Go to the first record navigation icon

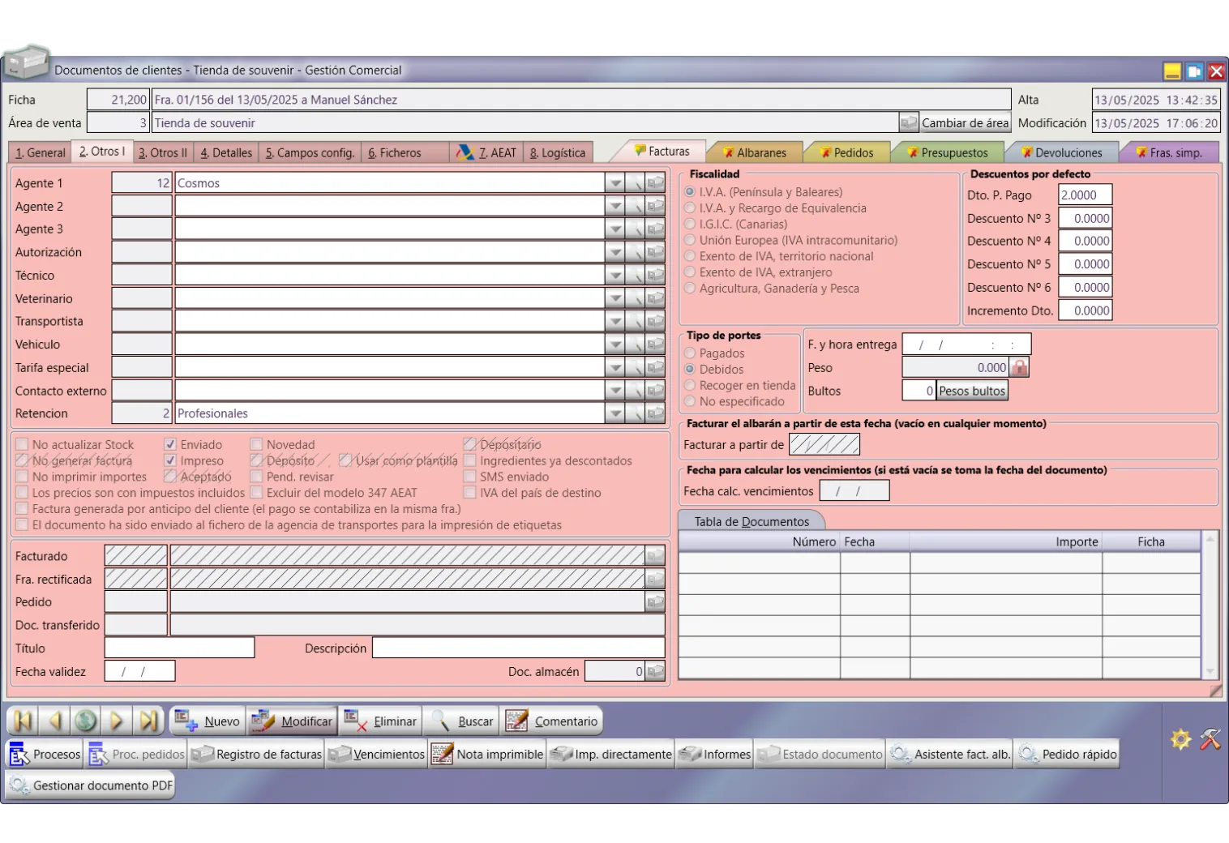click(23, 721)
